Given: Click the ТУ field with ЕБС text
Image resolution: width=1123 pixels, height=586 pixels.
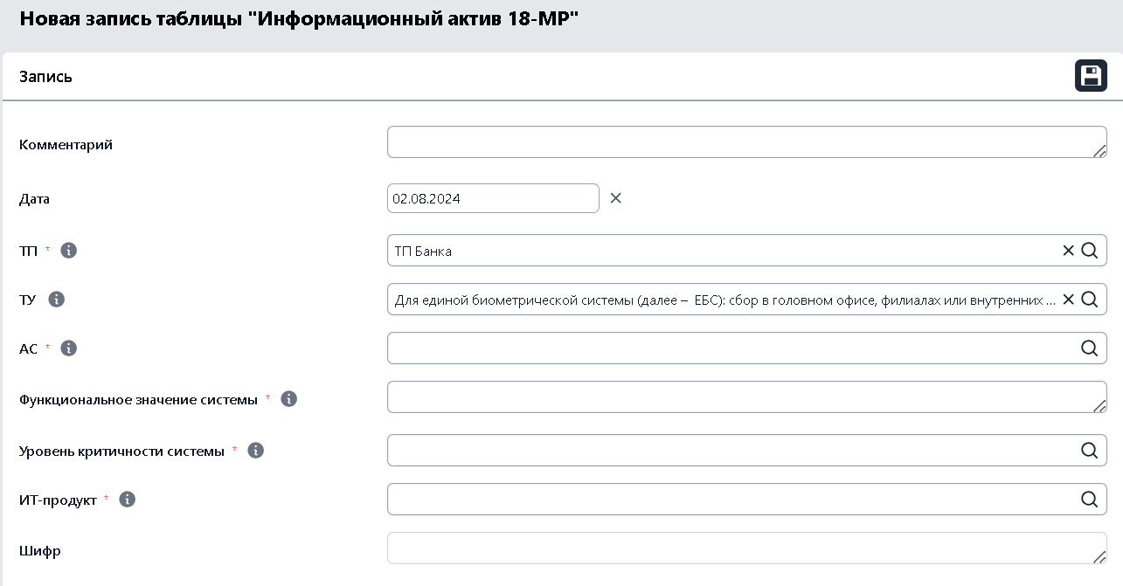Looking at the screenshot, I should pyautogui.click(x=747, y=300).
